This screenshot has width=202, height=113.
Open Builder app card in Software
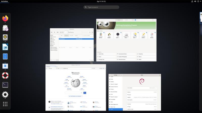coord(109,35)
